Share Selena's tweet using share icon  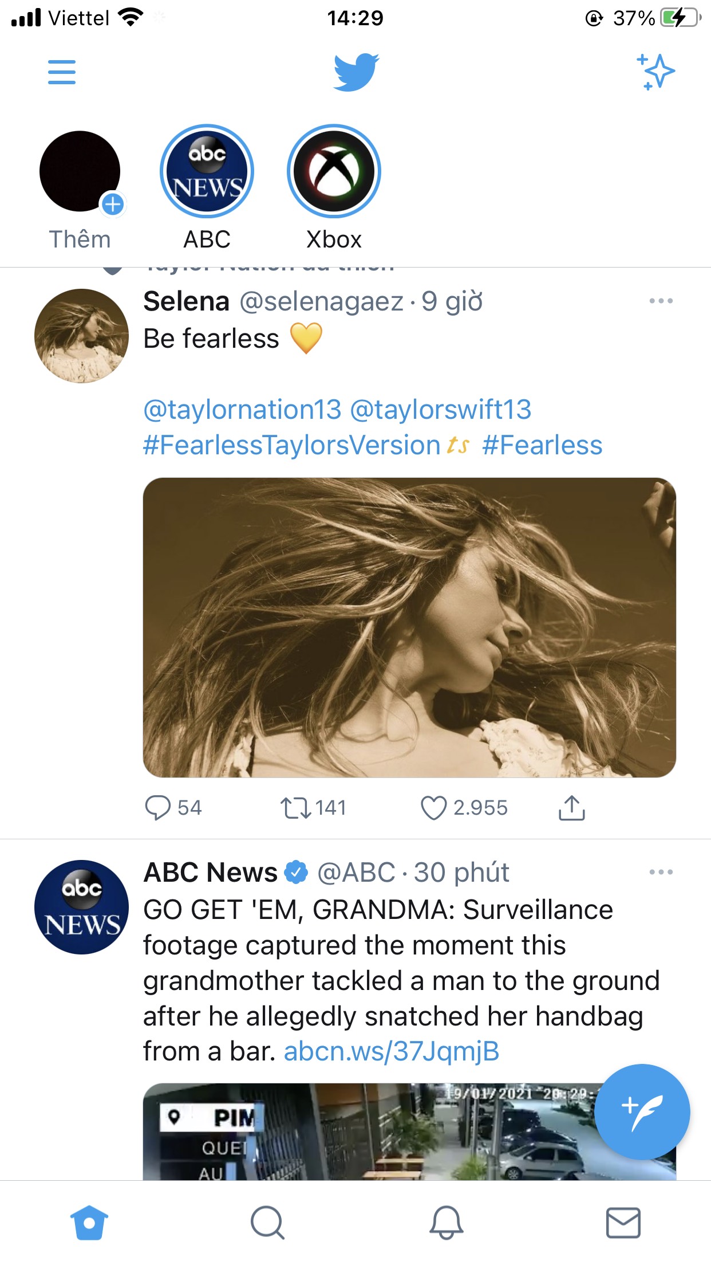tap(571, 808)
